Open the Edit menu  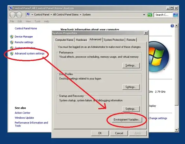point(20,21)
